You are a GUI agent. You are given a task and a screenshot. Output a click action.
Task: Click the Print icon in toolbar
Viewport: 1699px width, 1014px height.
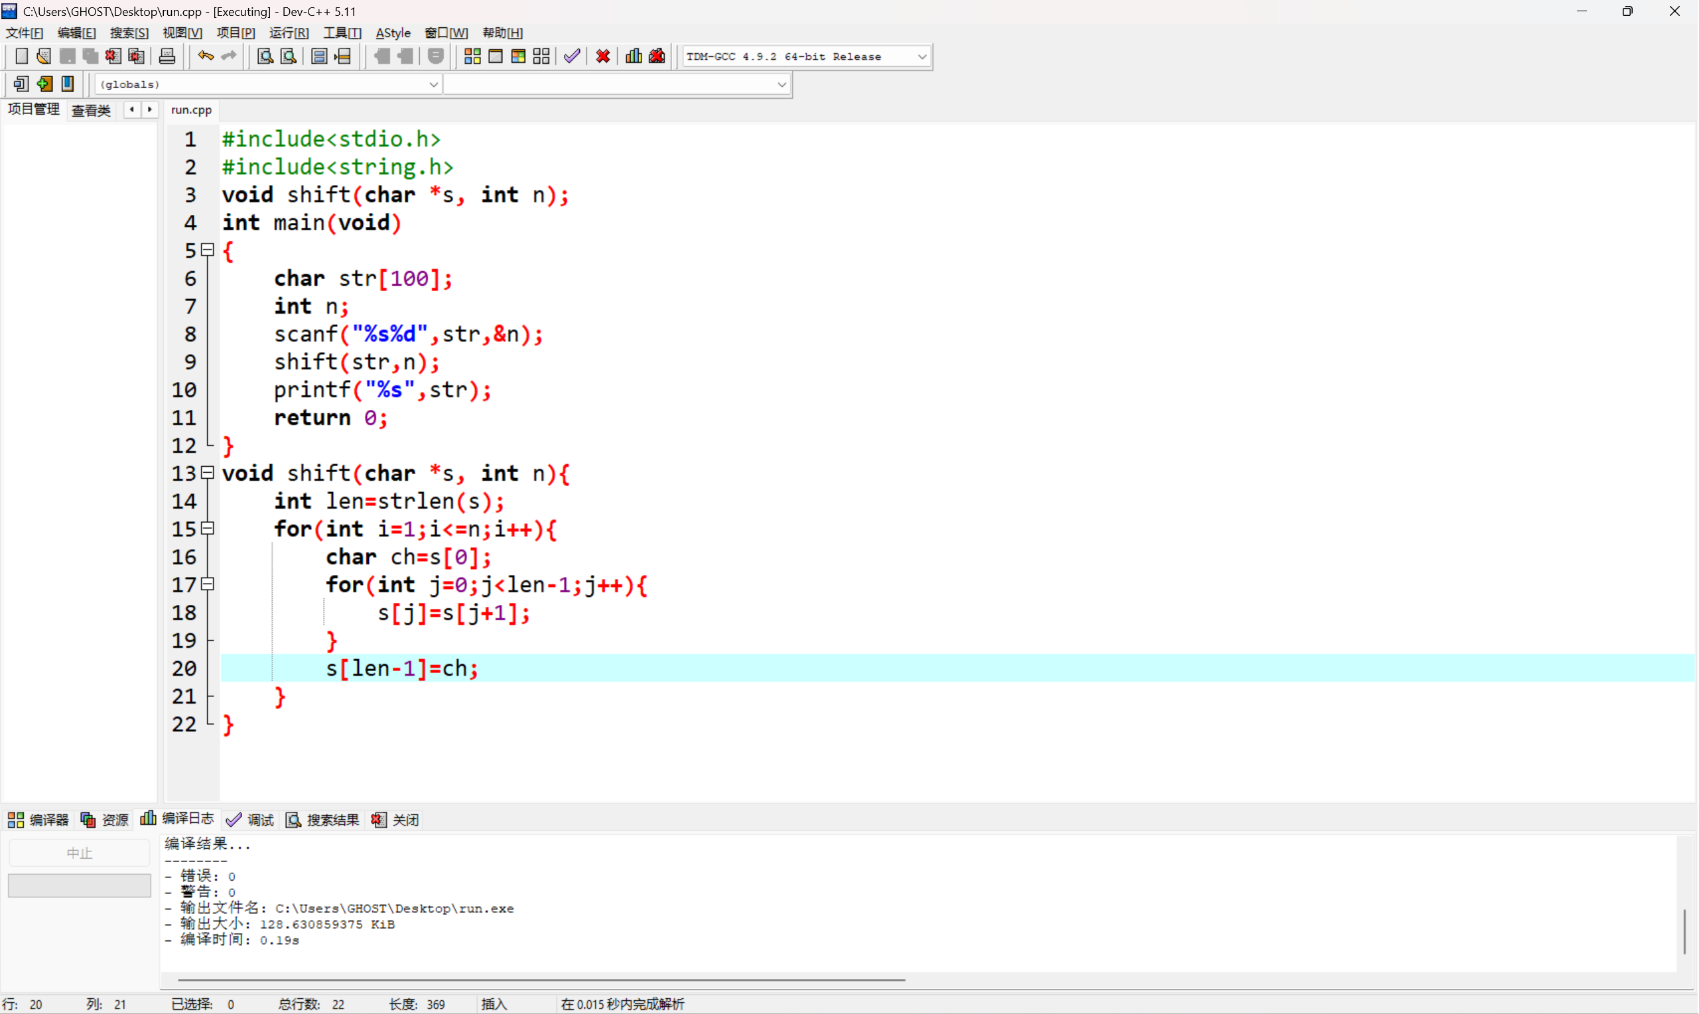click(167, 57)
